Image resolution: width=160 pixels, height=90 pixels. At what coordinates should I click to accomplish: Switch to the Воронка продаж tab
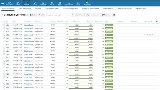click(141, 8)
